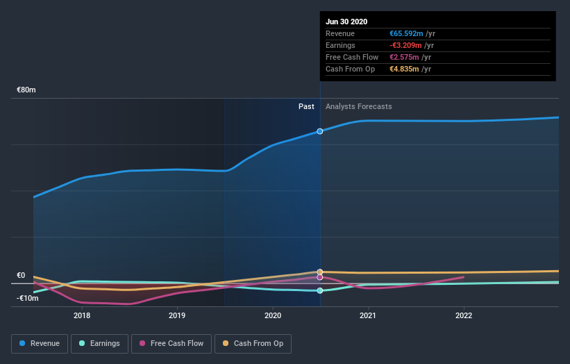Toggle the Revenue legend button
Screen dimensions: 570x364
click(x=40, y=344)
